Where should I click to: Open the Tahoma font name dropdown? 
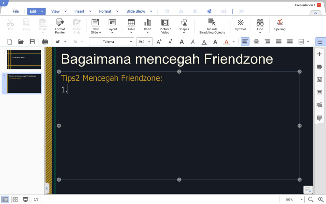click(x=111, y=42)
